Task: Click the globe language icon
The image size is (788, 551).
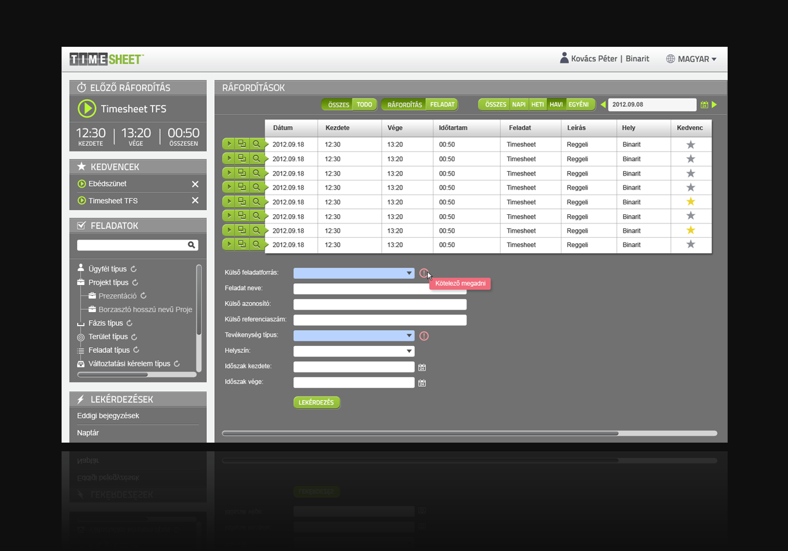Action: tap(670, 59)
